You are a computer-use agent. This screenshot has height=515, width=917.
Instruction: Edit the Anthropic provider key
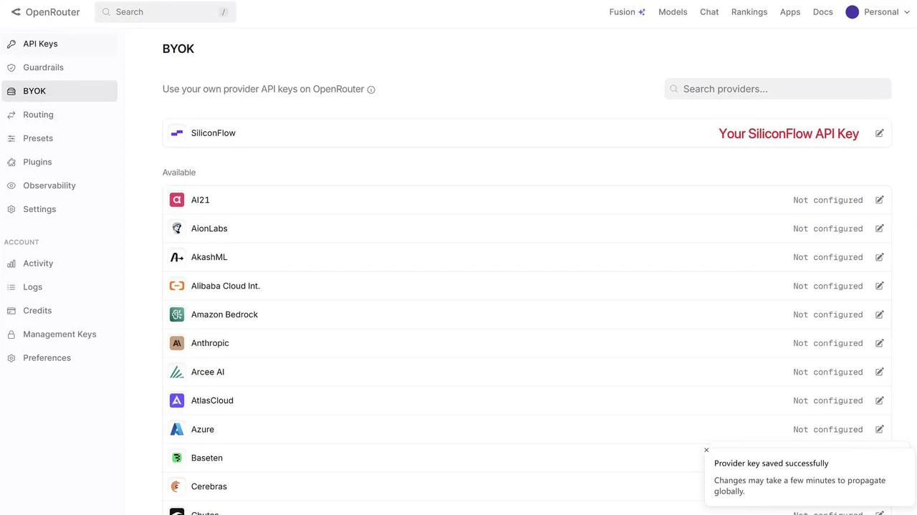coord(879,343)
